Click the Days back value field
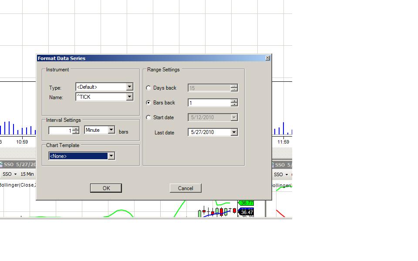Viewport: 418px width, 261px height. (209, 88)
